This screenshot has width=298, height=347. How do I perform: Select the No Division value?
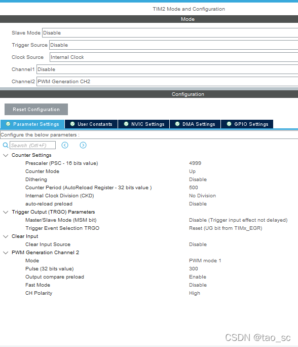click(202, 196)
